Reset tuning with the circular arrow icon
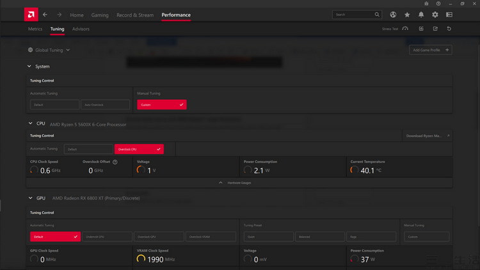This screenshot has width=480, height=270. [x=449, y=28]
